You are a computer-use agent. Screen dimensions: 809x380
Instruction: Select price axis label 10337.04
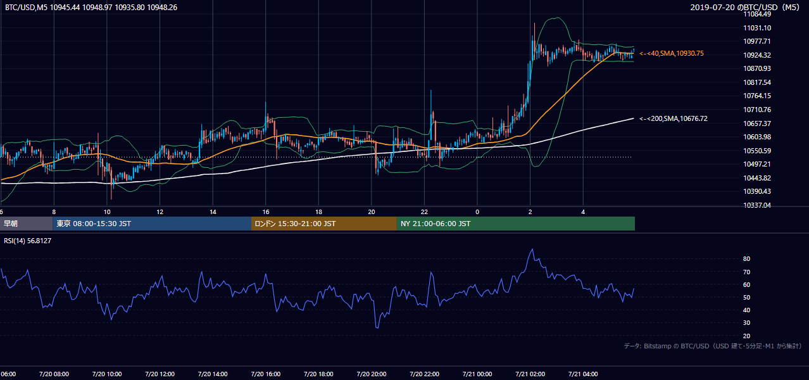coord(757,205)
